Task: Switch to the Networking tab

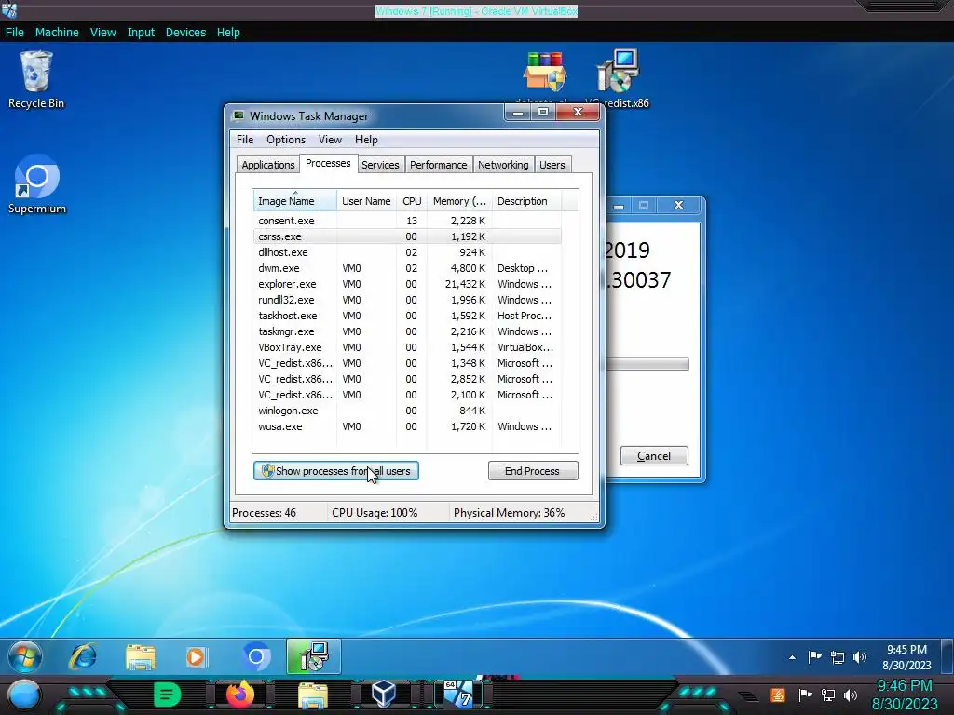Action: [503, 165]
